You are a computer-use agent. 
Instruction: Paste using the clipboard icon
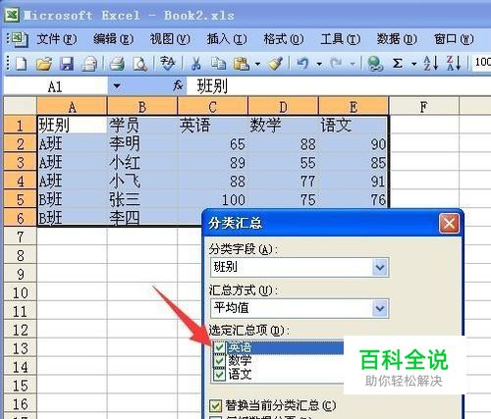242,63
